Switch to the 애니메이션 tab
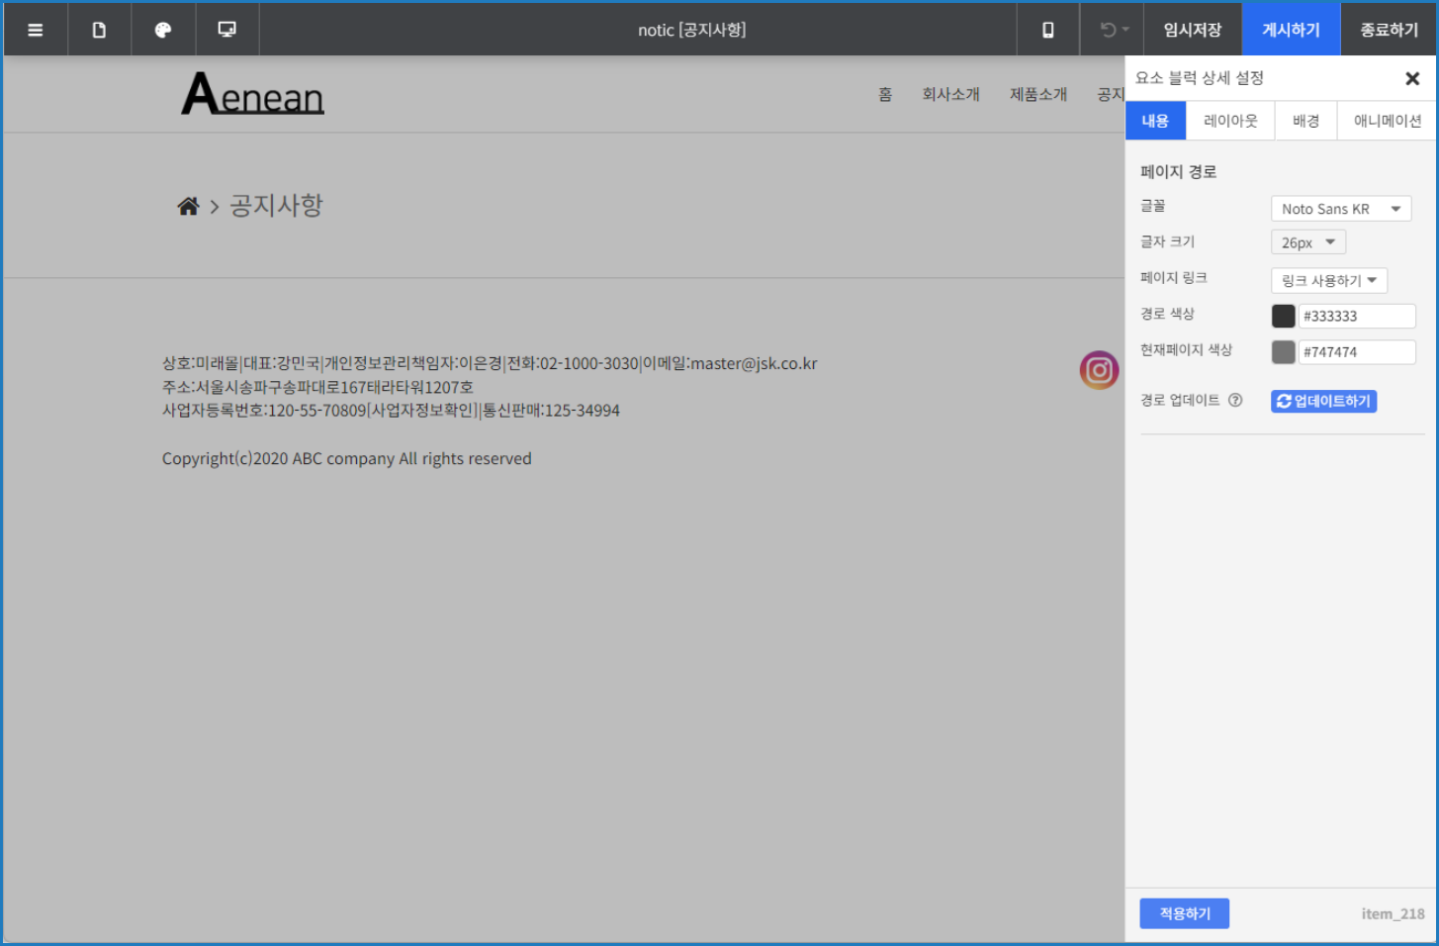1439x946 pixels. point(1389,120)
